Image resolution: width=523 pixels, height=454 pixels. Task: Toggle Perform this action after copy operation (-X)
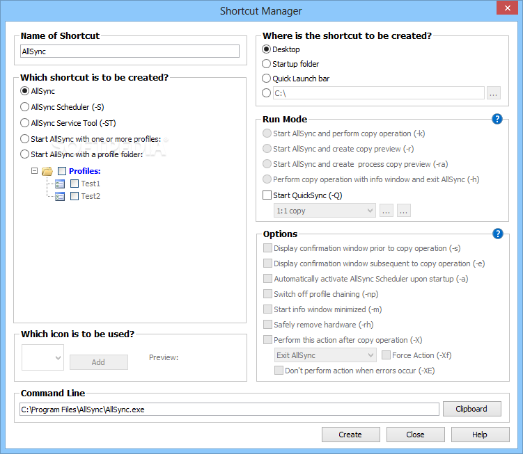[267, 340]
